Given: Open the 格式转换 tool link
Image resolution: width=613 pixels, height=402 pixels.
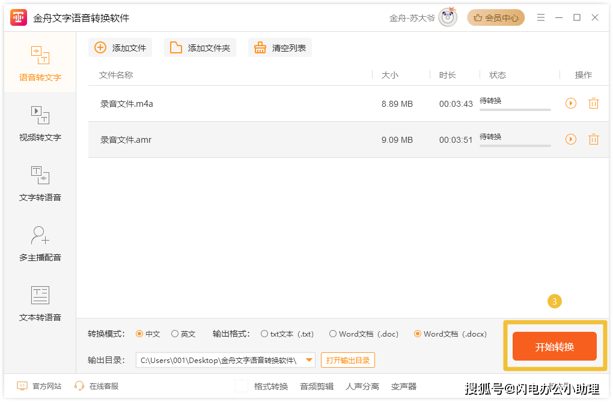Looking at the screenshot, I should coord(271,386).
